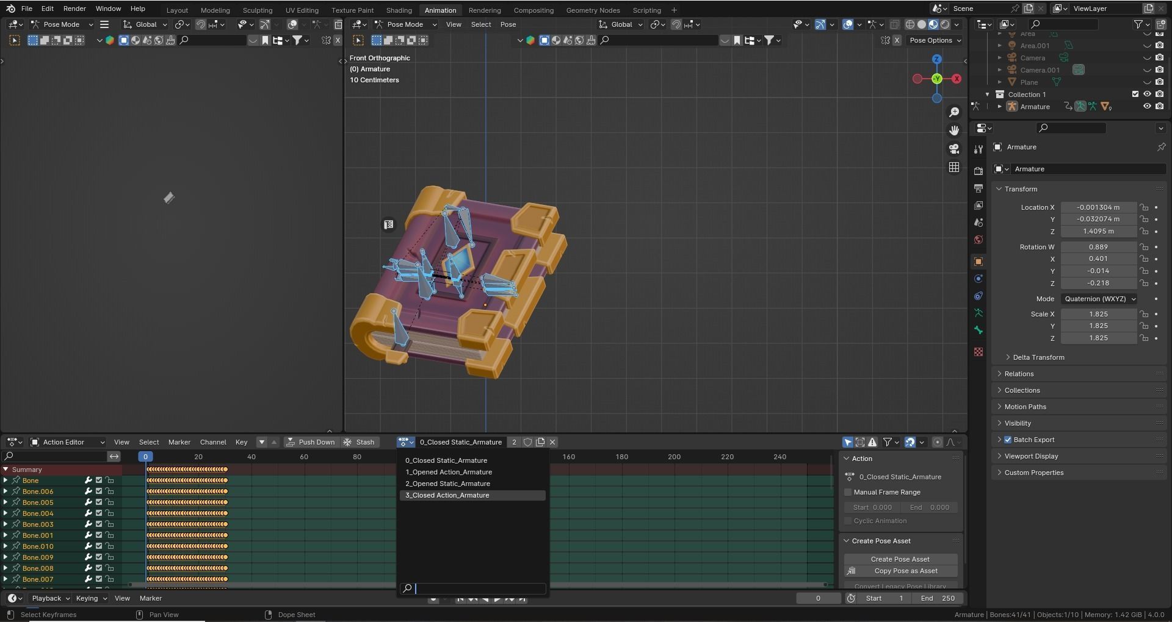Switch orthographic/perspective grid icon
This screenshot has height=622, width=1172.
[x=954, y=167]
